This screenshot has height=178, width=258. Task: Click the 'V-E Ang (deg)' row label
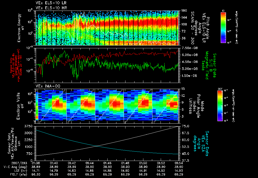[15, 167]
